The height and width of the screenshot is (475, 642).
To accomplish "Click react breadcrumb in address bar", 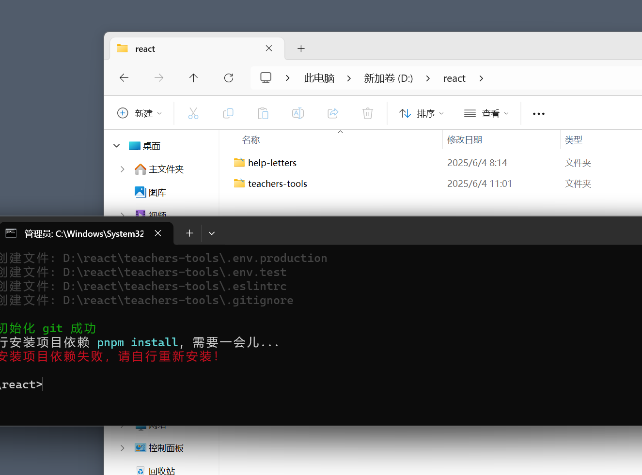I will click(x=454, y=78).
